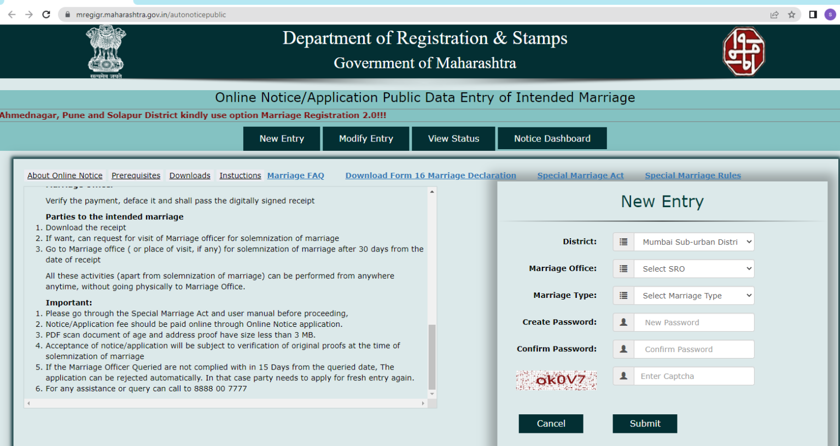
Task: Open the Notice Dashboard section
Action: click(552, 138)
